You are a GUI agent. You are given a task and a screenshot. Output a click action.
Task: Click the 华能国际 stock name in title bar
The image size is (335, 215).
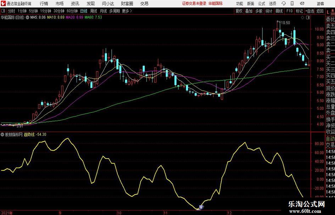coord(216,4)
